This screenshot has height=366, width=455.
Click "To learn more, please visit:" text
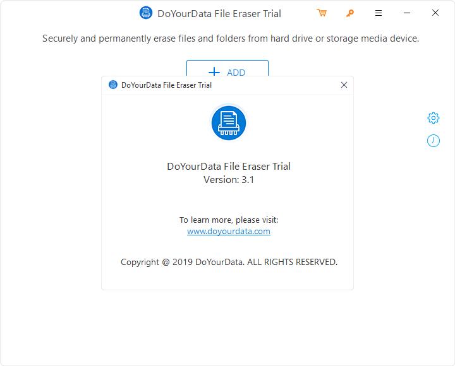point(229,220)
